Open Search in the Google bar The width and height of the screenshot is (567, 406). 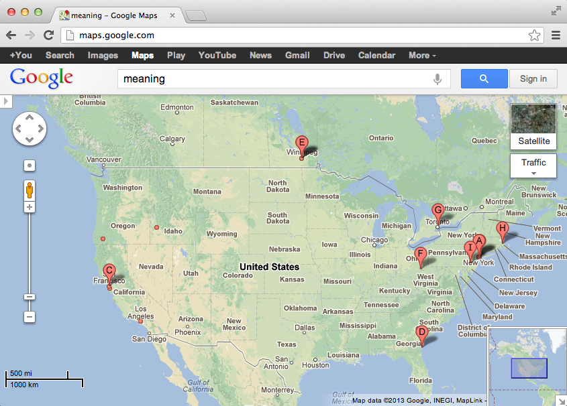click(x=60, y=55)
